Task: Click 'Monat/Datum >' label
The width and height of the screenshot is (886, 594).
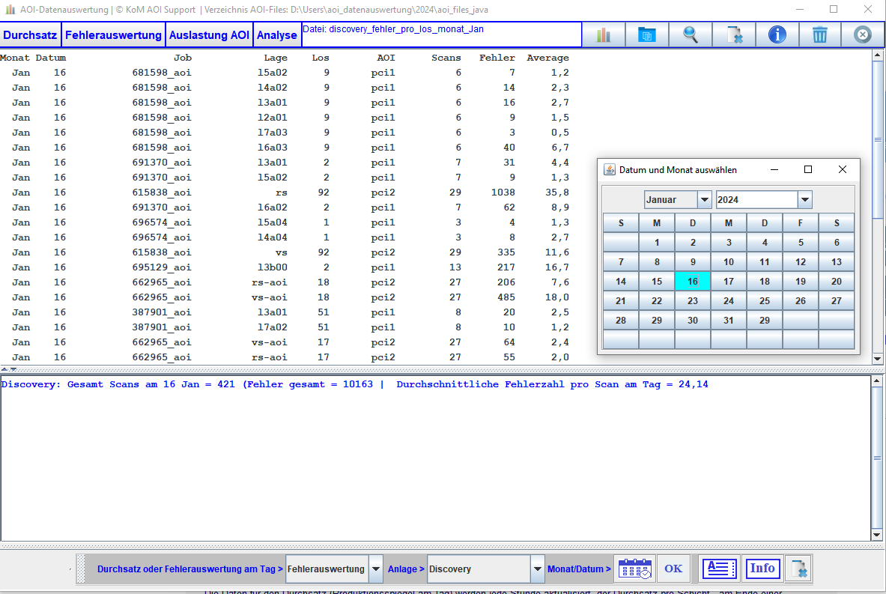Action: (579, 569)
